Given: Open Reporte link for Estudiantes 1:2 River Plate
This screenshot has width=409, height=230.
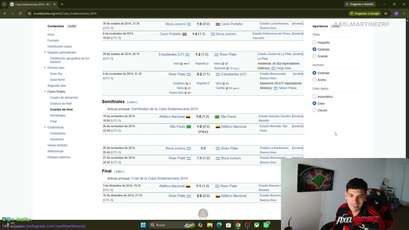Looking at the screenshot, I should tap(202, 64).
